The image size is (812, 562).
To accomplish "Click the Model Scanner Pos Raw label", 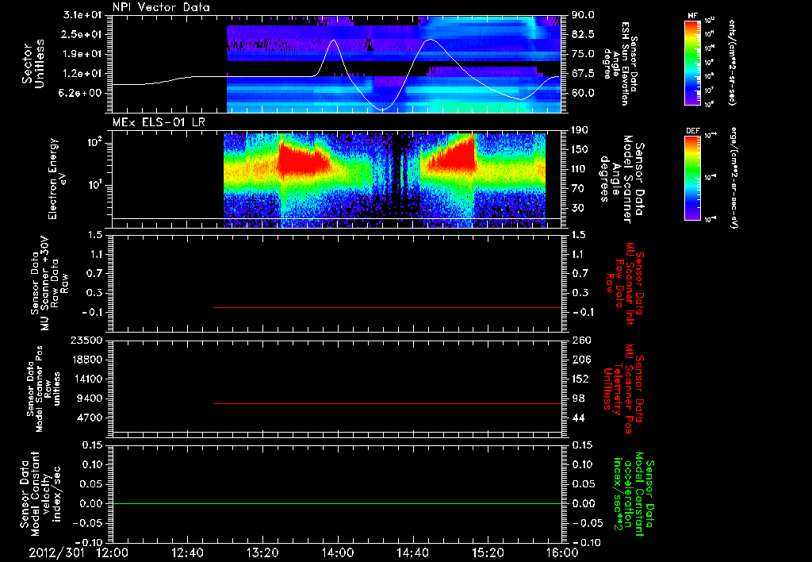I will tap(44, 389).
